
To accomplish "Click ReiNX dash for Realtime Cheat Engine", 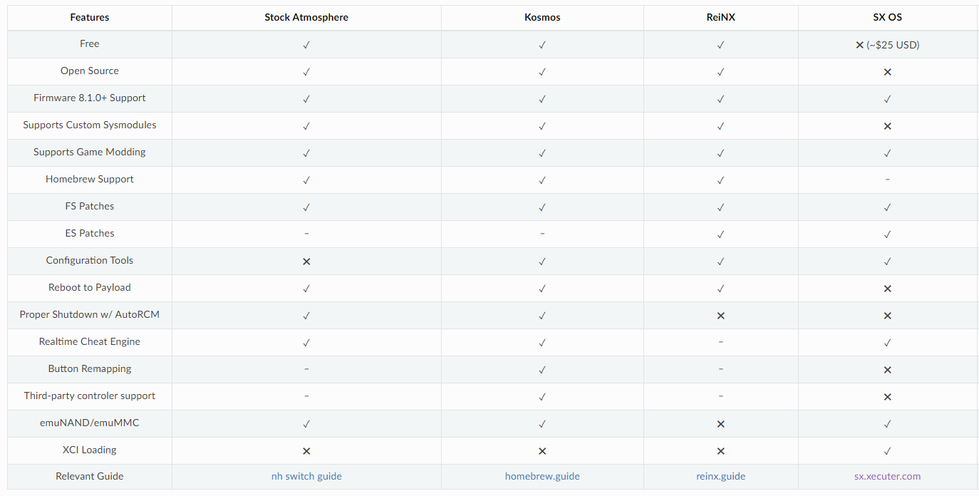I will 721,342.
